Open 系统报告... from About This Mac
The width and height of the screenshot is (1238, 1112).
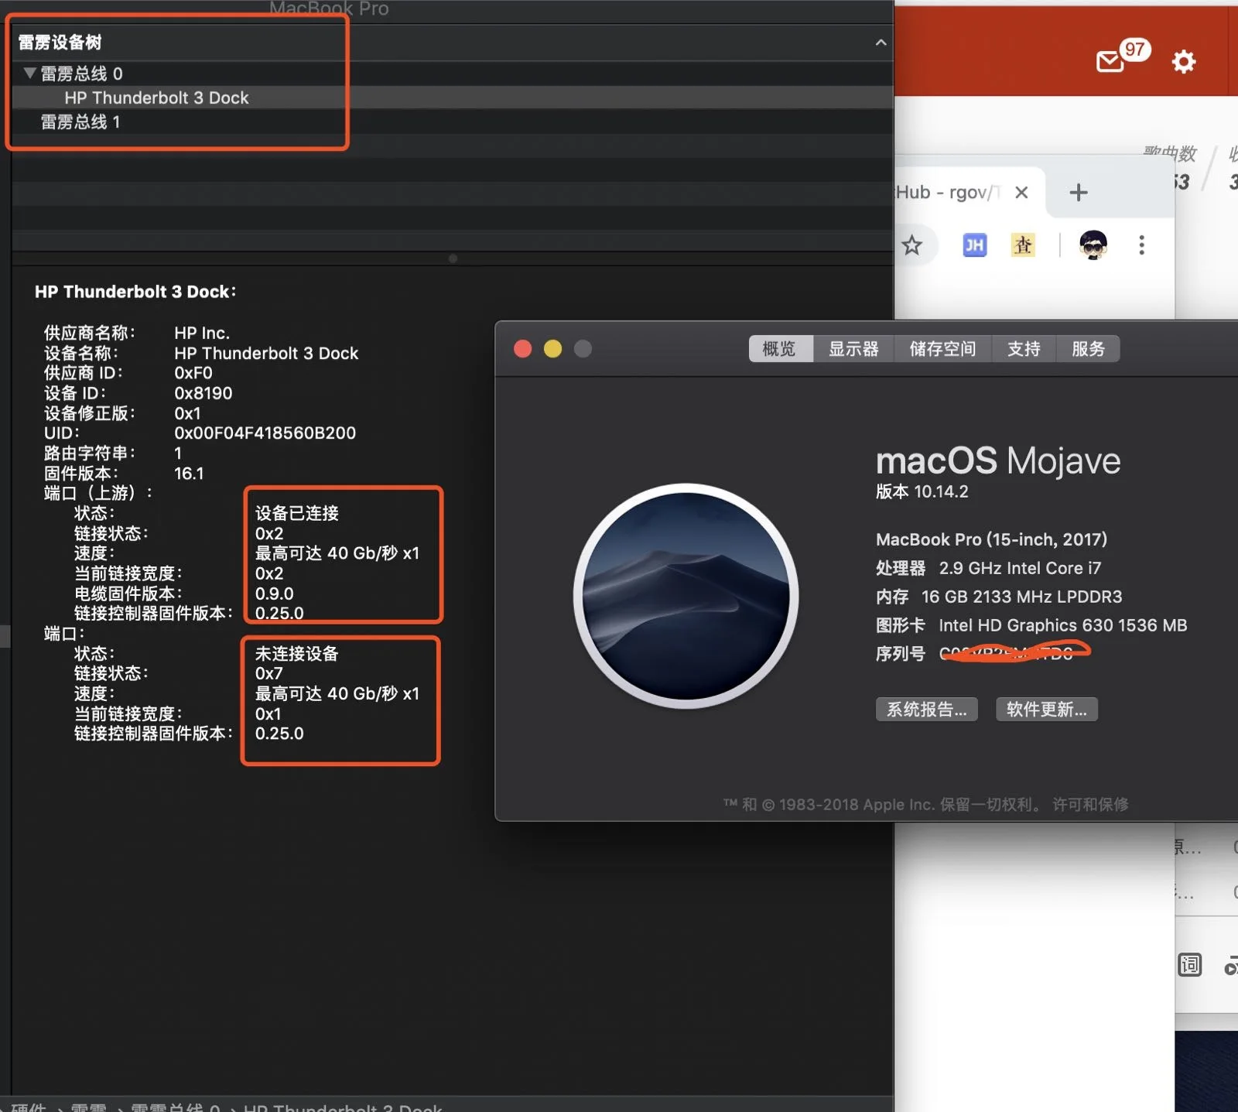[927, 710]
